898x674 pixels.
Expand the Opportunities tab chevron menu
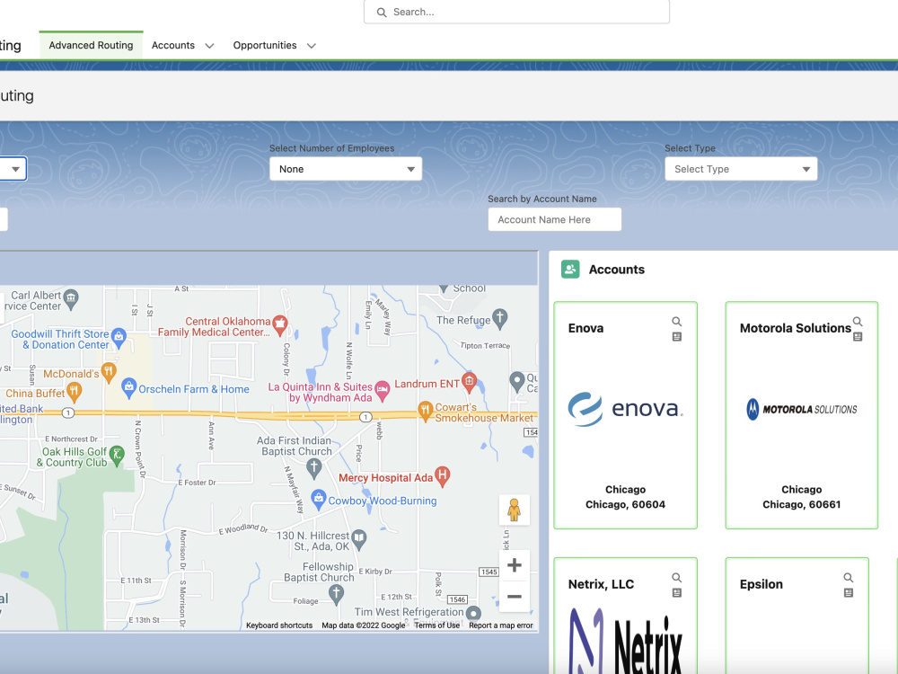click(x=312, y=46)
